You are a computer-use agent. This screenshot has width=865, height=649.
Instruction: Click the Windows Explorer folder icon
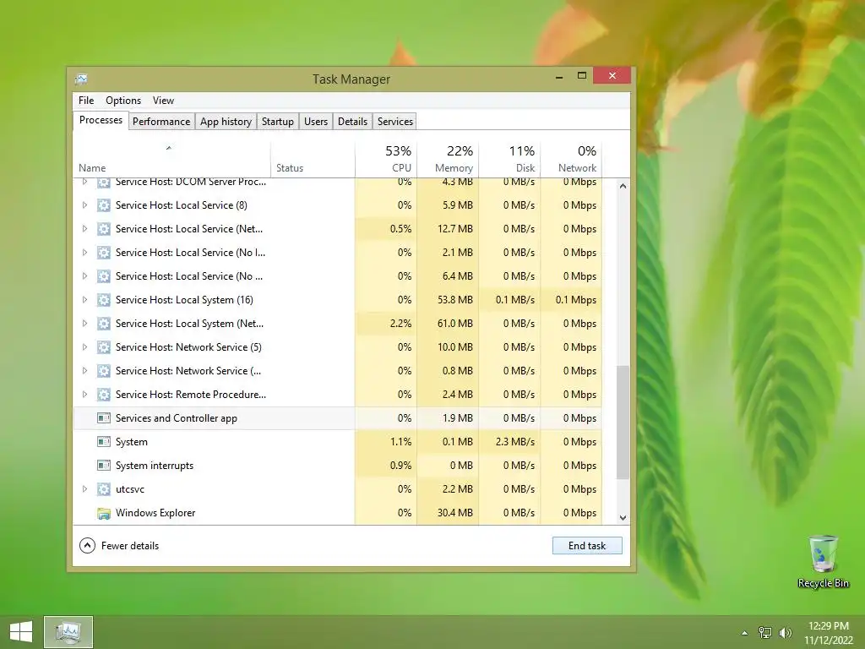click(104, 513)
